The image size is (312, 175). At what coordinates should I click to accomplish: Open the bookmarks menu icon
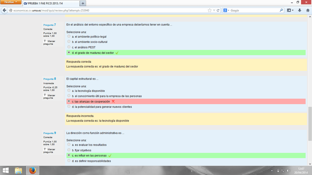click(290, 10)
